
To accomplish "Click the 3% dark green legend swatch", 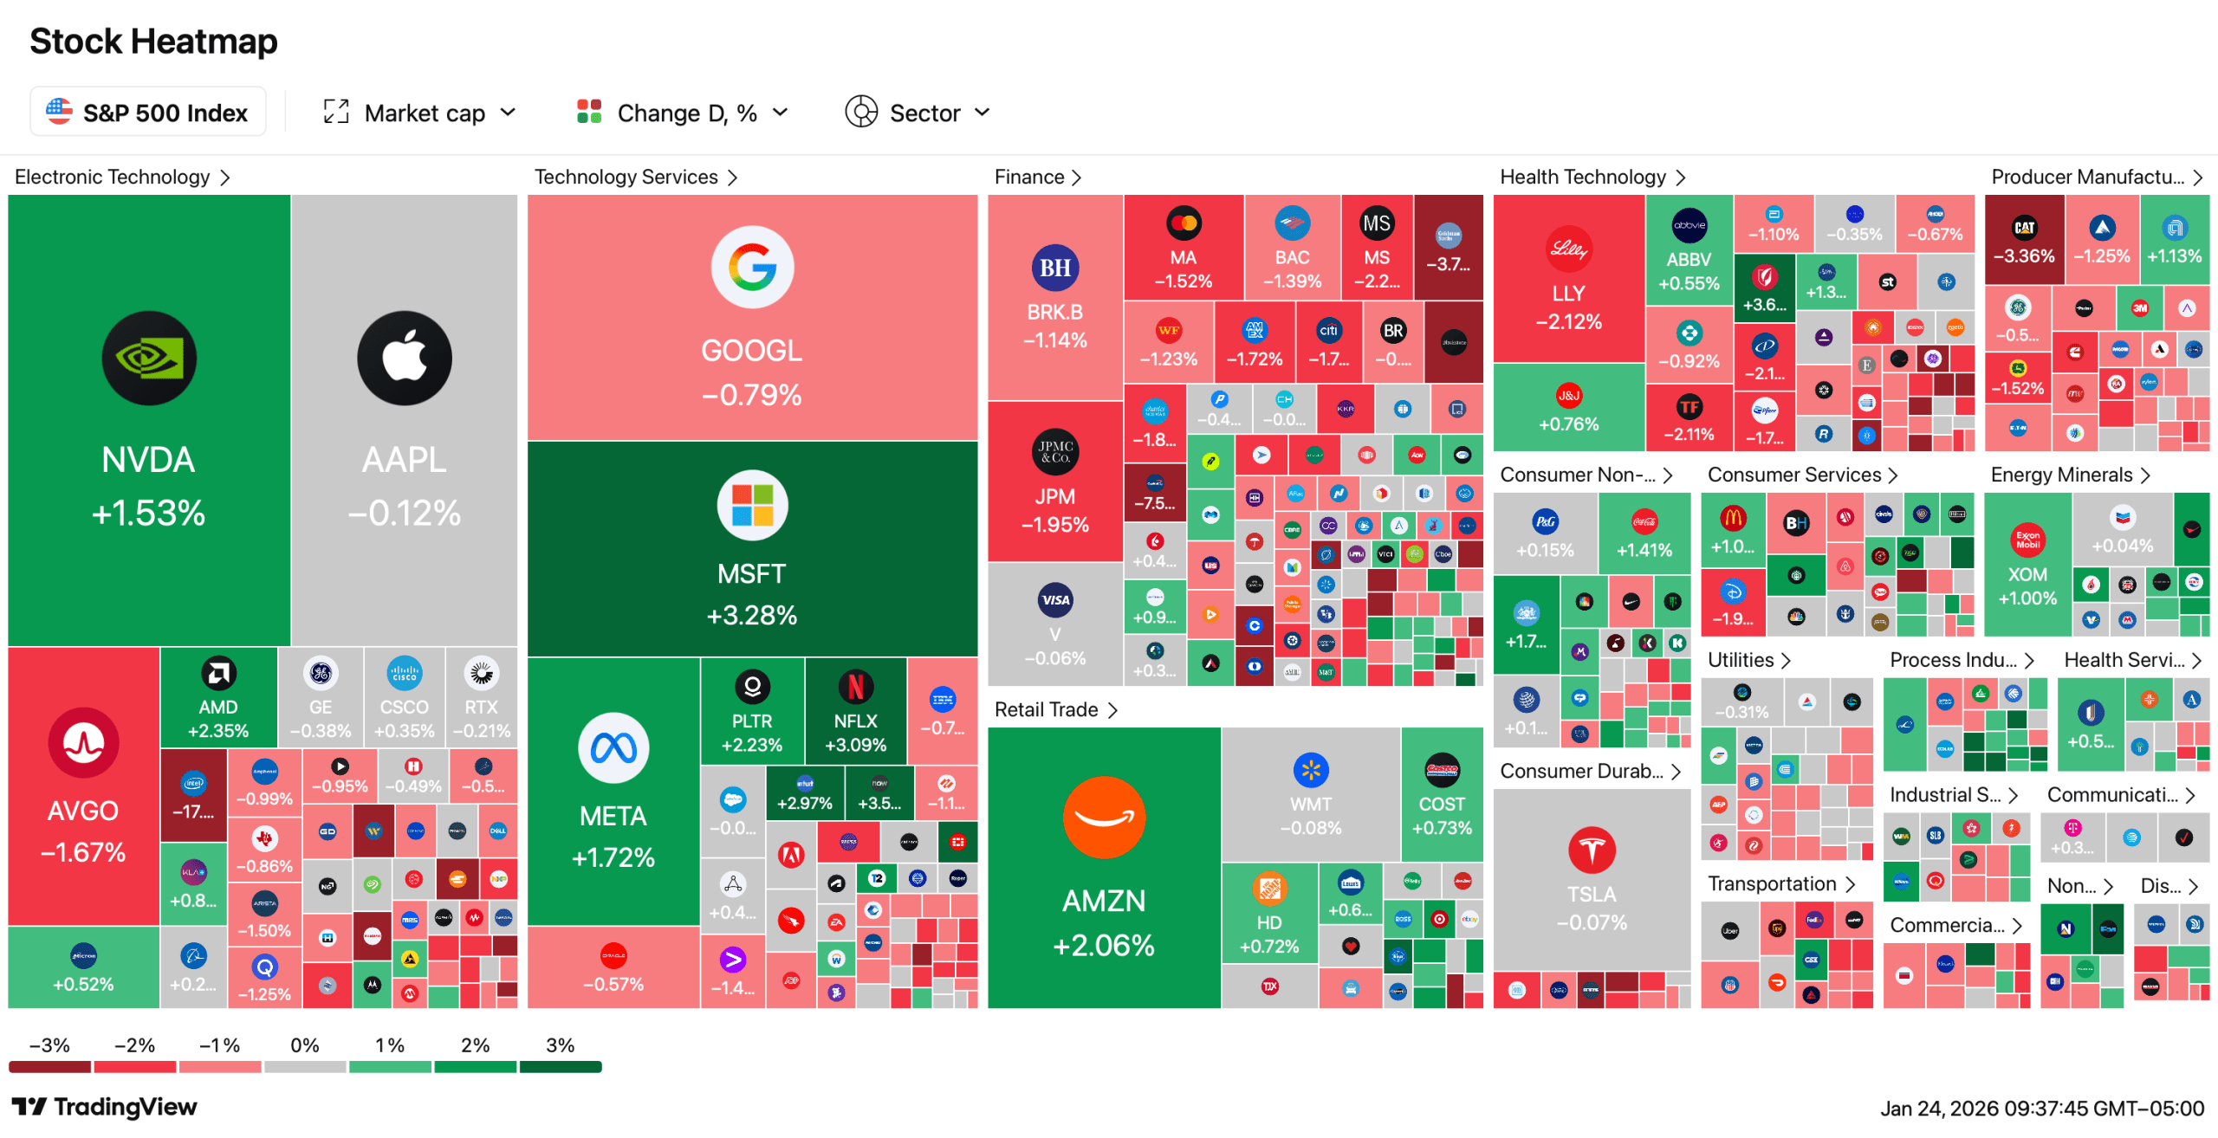I will (561, 1067).
